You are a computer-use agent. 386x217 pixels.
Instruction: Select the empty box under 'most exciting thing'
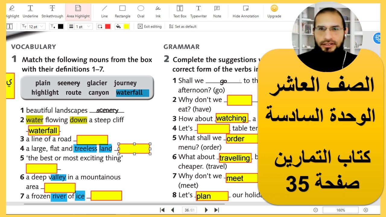pos(42,168)
